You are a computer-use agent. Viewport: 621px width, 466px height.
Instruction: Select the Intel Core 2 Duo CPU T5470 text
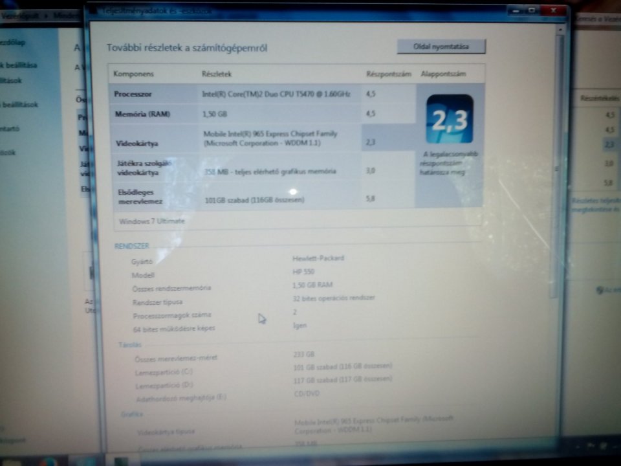click(x=276, y=94)
